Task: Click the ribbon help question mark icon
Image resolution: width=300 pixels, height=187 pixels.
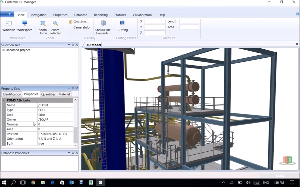Action: (x=297, y=14)
